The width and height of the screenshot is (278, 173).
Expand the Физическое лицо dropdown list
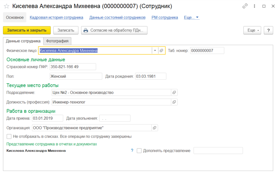tap(155, 51)
